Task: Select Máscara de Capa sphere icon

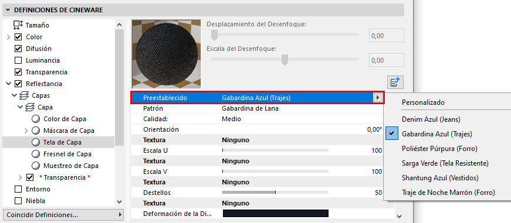Action: (36, 131)
